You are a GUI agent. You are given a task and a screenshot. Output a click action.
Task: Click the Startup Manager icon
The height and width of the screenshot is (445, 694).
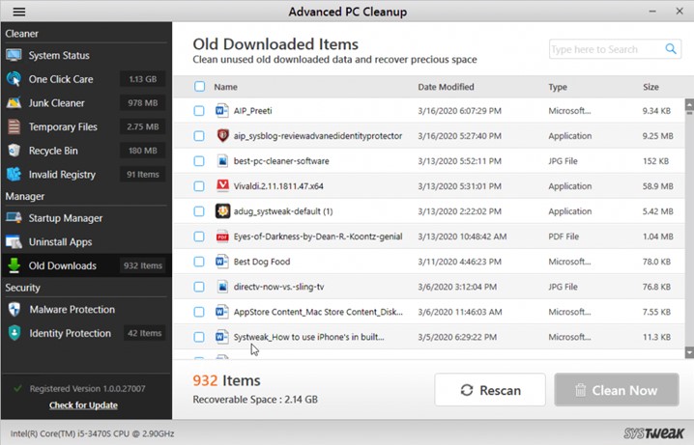tap(14, 218)
